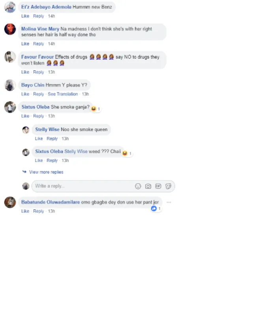Open the emoji picker in reply box
This screenshot has height=324, width=266.
click(138, 186)
